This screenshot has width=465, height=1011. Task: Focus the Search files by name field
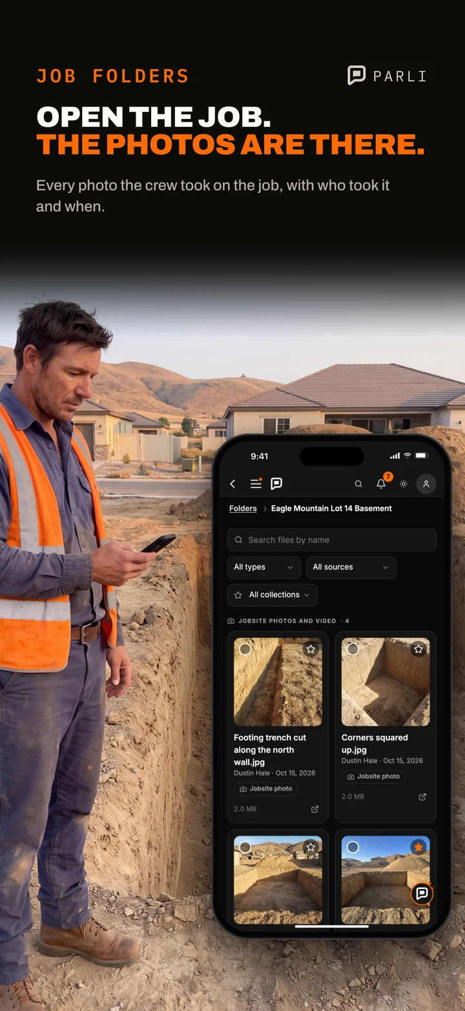pyautogui.click(x=332, y=540)
